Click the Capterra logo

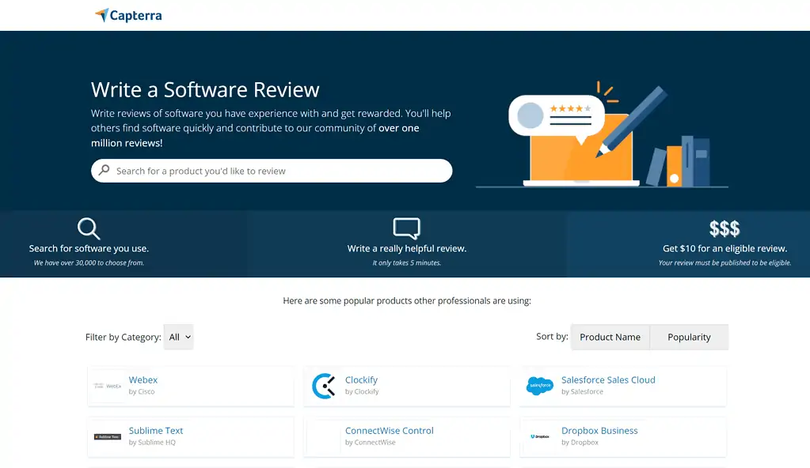tap(128, 15)
